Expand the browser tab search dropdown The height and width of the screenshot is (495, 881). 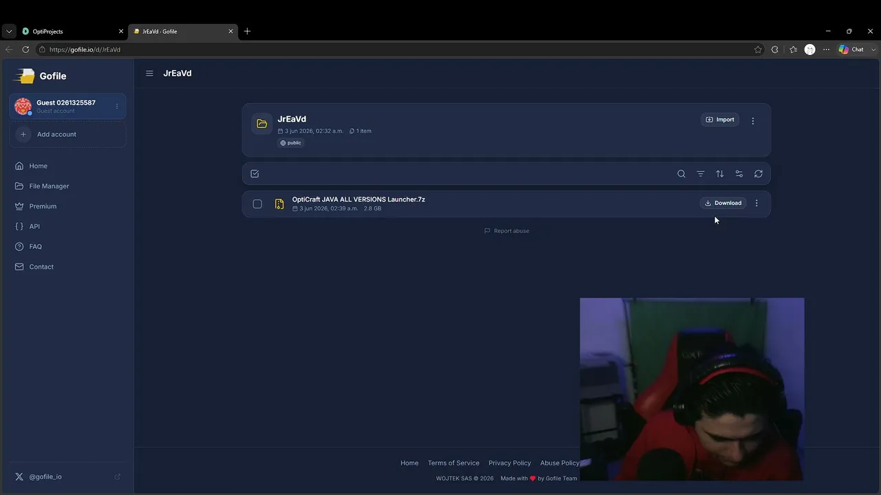(x=9, y=31)
